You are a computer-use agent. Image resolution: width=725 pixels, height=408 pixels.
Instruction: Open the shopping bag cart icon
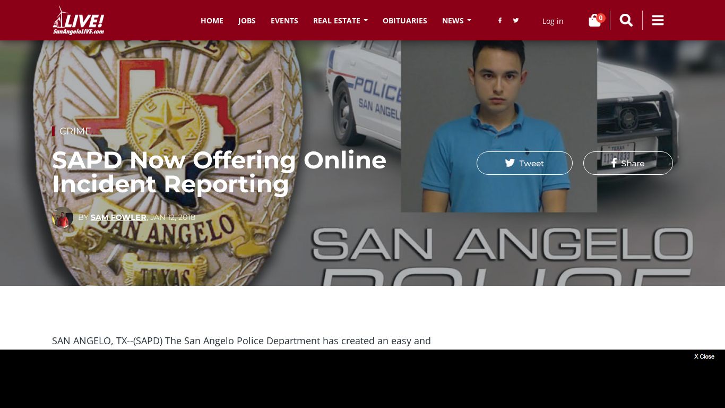(x=595, y=21)
